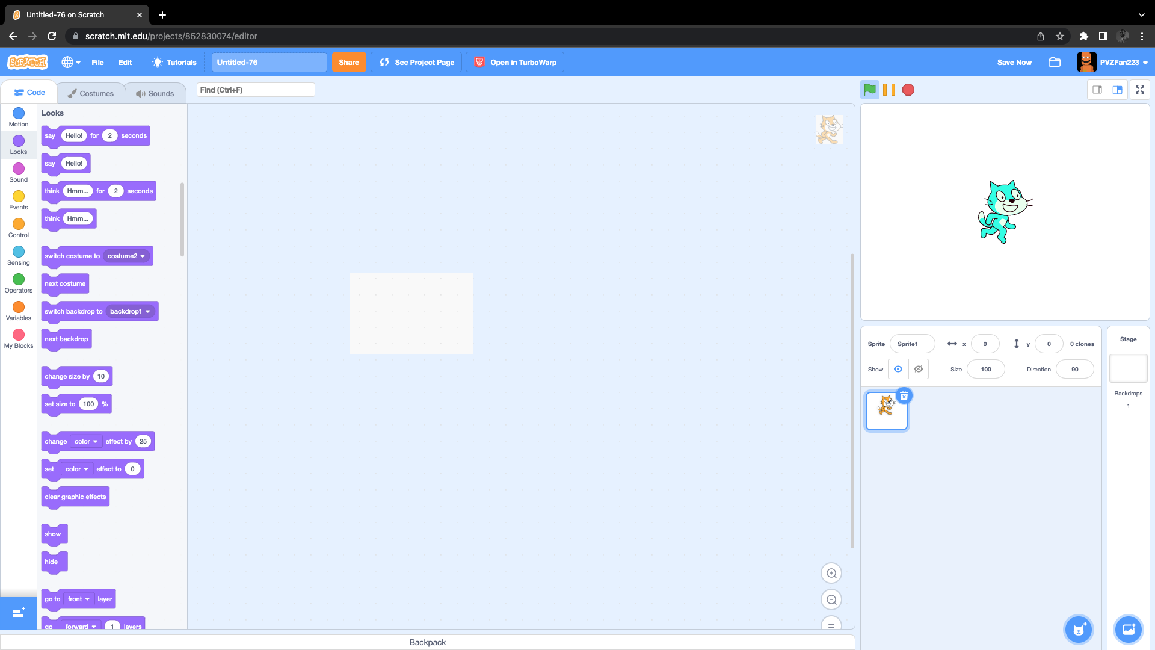Switch to the small stage layout
The image size is (1155, 650).
(x=1097, y=90)
